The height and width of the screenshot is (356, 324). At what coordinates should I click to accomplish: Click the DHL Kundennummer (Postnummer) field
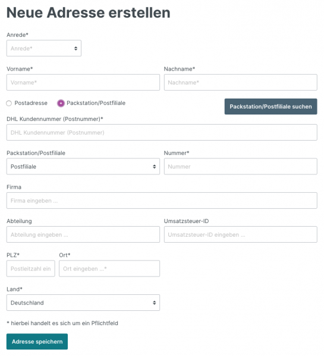tap(162, 132)
